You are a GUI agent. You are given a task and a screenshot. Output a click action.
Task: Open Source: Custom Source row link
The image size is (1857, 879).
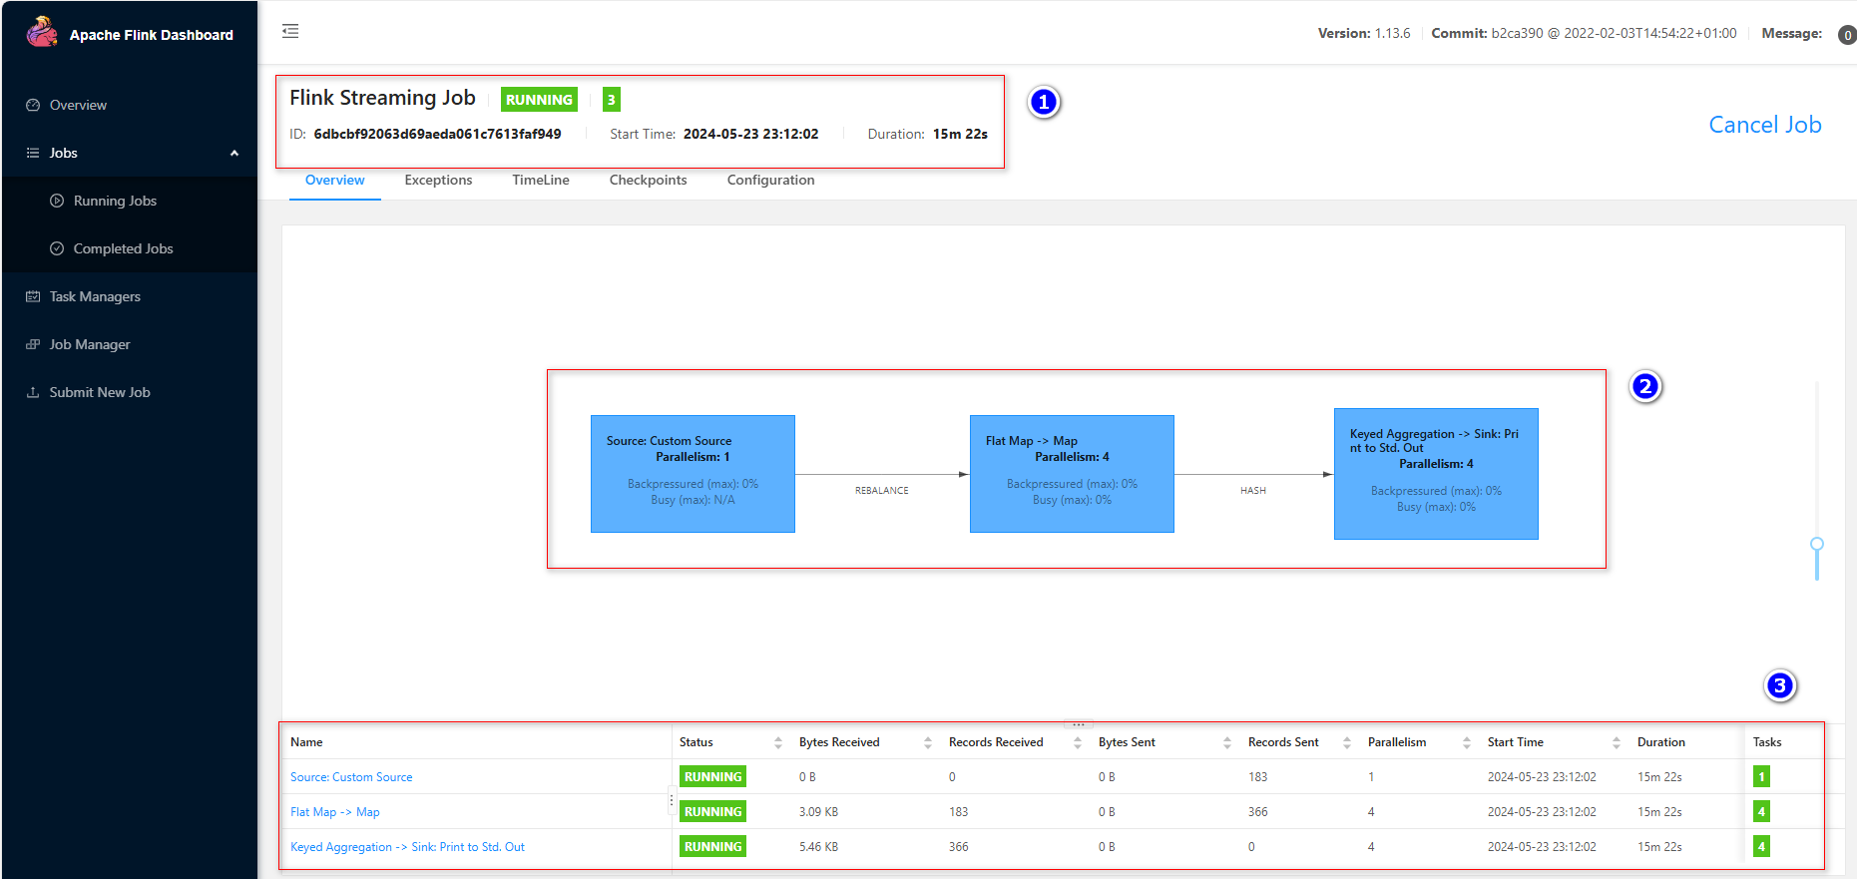point(351,777)
